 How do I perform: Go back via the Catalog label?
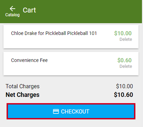12,15
